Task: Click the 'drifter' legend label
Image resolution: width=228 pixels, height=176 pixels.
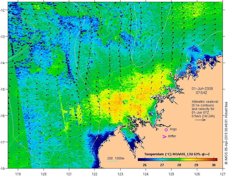Action: point(172,136)
